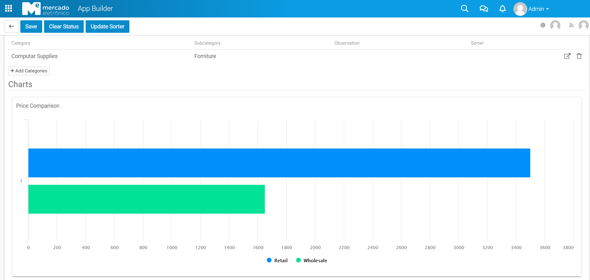Open the apps grid launcher
This screenshot has height=280, width=590.
(9, 8)
